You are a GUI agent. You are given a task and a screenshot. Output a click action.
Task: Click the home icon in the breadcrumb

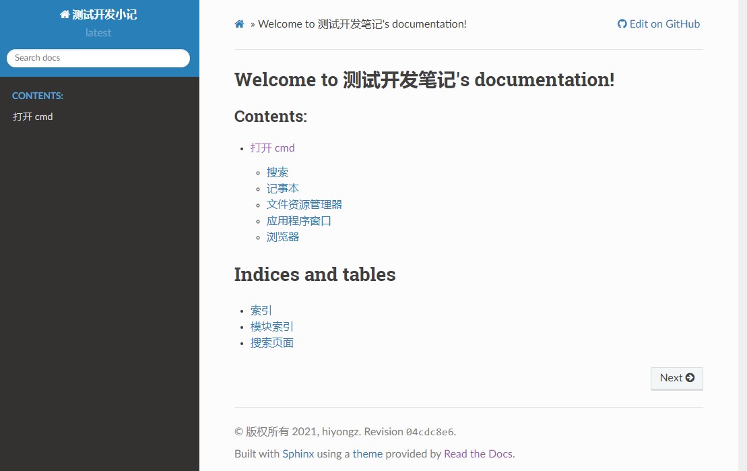pos(239,24)
